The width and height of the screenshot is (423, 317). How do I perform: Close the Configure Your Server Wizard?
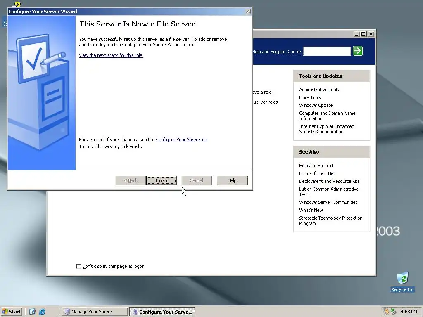click(x=248, y=11)
